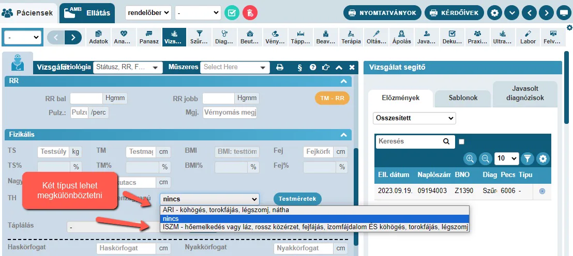The width and height of the screenshot is (573, 256).
Task: Switch to Javasolt diagnózisok tab
Action: (x=525, y=93)
